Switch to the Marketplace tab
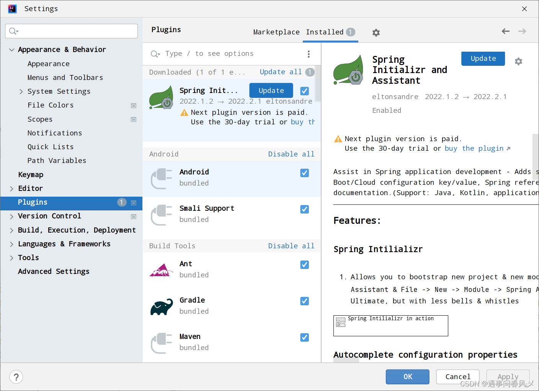The width and height of the screenshot is (539, 391). [x=276, y=32]
